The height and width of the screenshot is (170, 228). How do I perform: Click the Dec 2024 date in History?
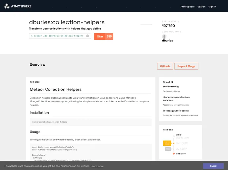(x=183, y=138)
